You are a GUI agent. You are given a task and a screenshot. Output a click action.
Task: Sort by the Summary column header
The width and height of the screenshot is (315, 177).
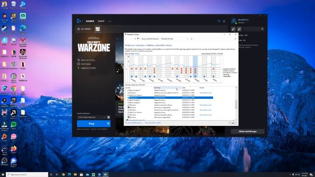coord(167,88)
